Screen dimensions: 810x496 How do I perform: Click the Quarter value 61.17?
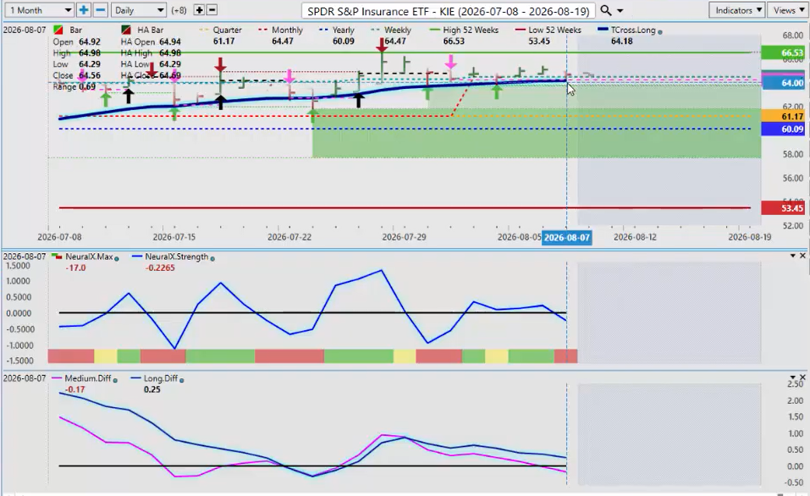point(223,41)
